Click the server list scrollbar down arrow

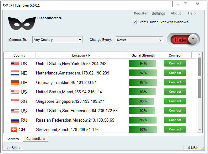point(200,130)
